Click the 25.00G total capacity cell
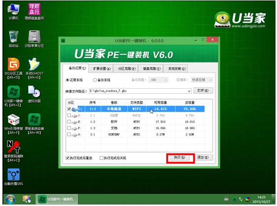 190,109
